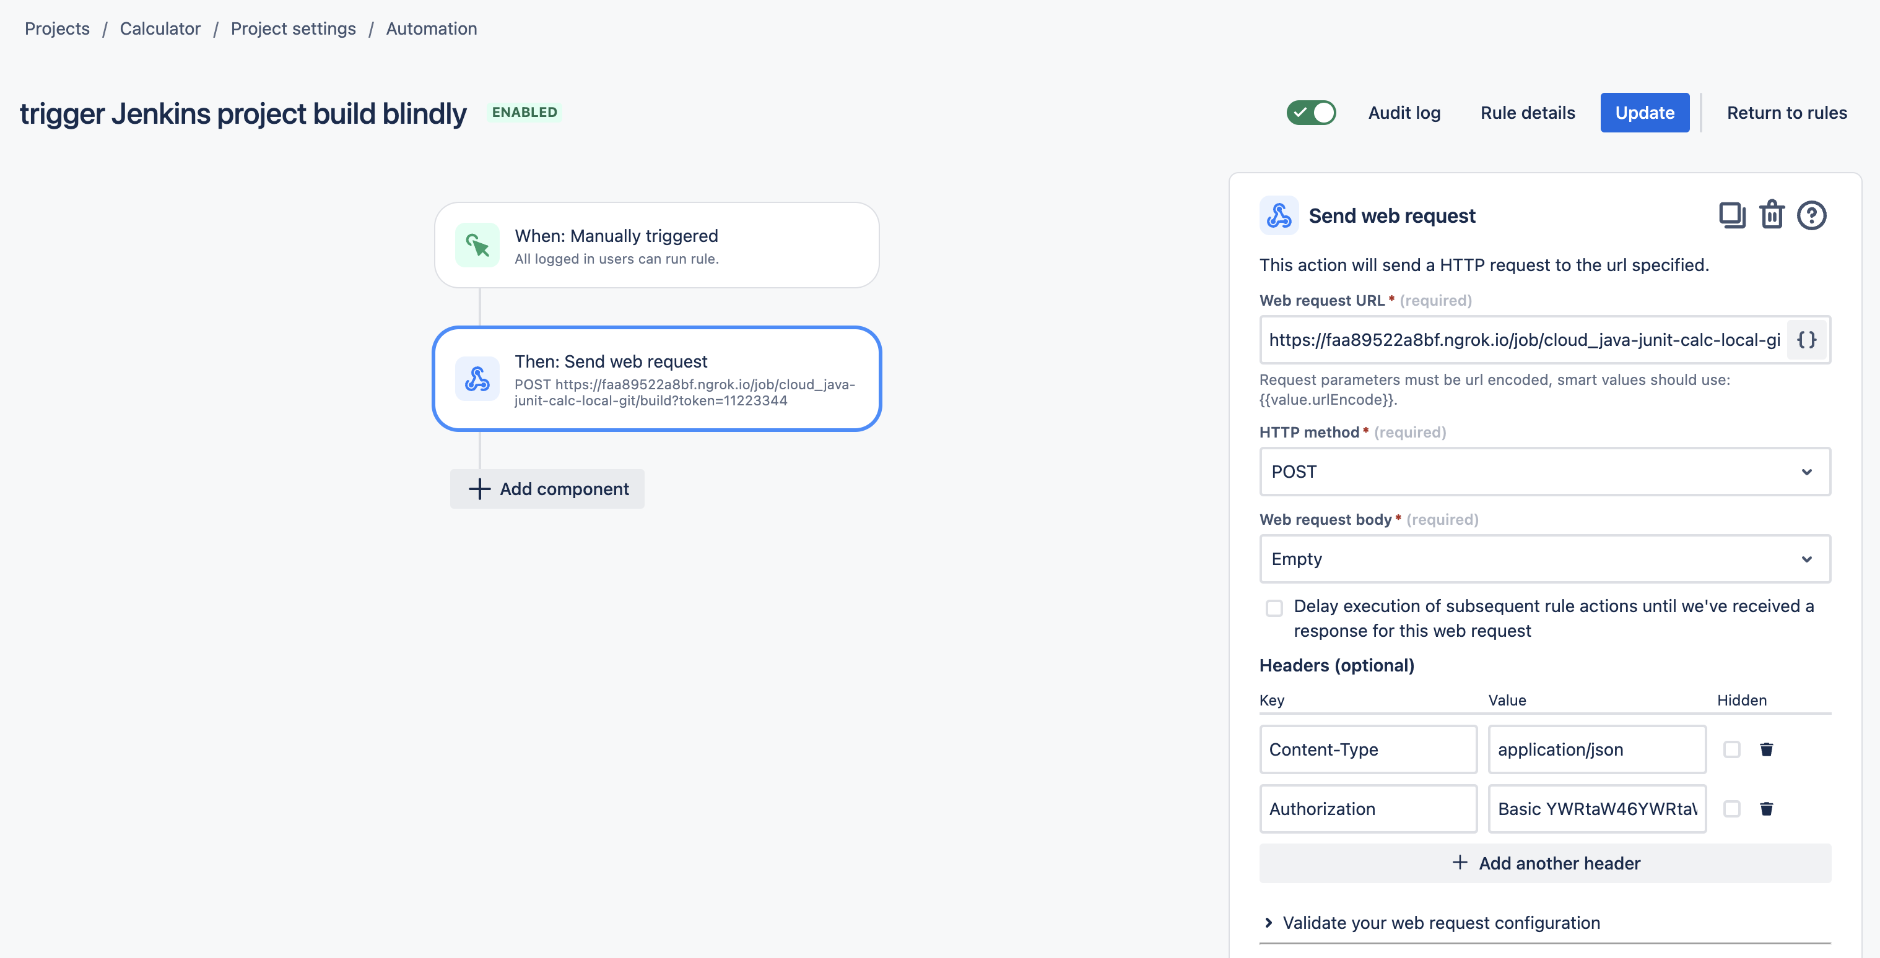Open the Audit log
1880x958 pixels.
1403,113
